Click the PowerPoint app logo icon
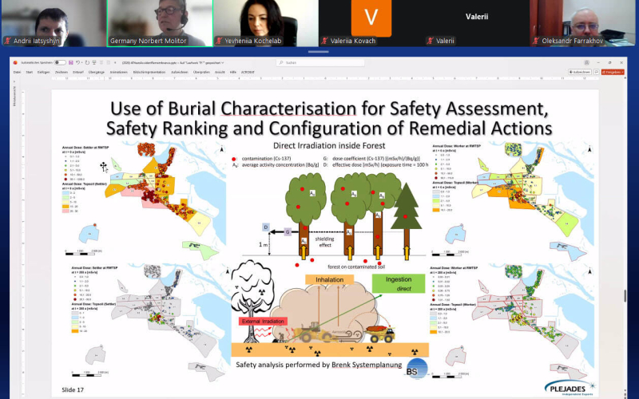This screenshot has width=639, height=399. tap(15, 63)
